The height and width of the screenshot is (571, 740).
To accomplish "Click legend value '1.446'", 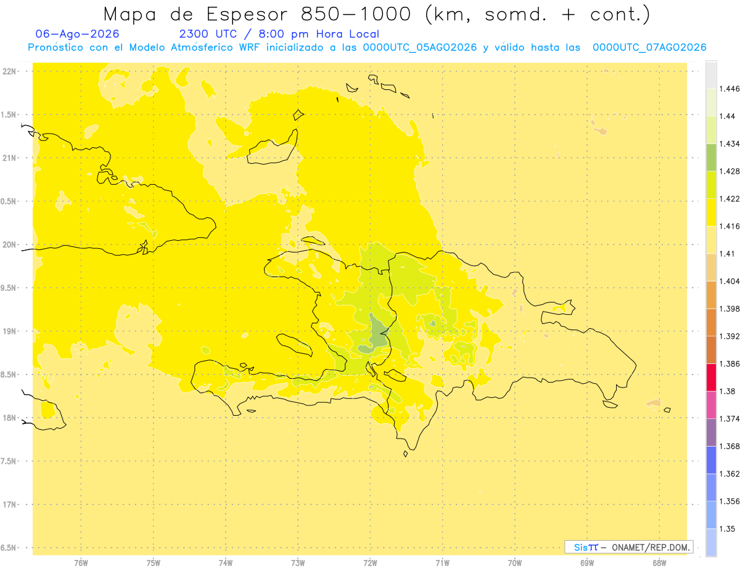I will [x=730, y=89].
